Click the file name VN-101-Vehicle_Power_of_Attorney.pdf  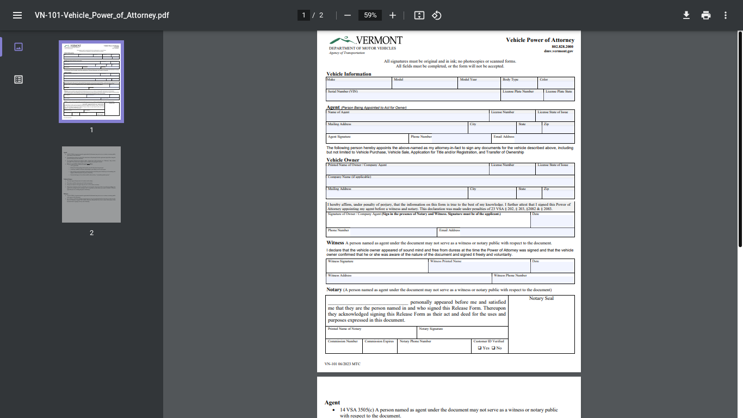click(x=102, y=15)
